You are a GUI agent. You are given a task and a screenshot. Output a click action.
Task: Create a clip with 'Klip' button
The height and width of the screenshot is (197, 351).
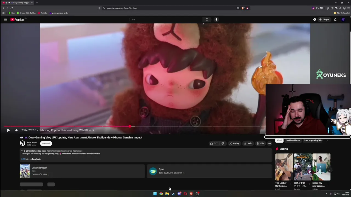pyautogui.click(x=260, y=143)
